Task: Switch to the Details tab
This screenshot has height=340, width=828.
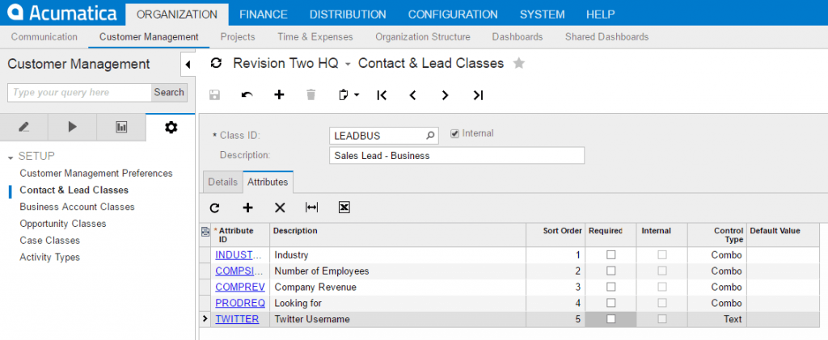Action: click(222, 182)
